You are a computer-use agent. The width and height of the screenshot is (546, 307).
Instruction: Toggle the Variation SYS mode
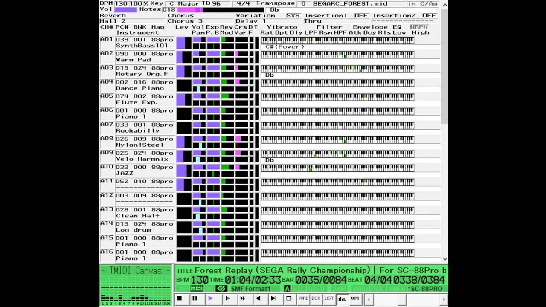(293, 15)
